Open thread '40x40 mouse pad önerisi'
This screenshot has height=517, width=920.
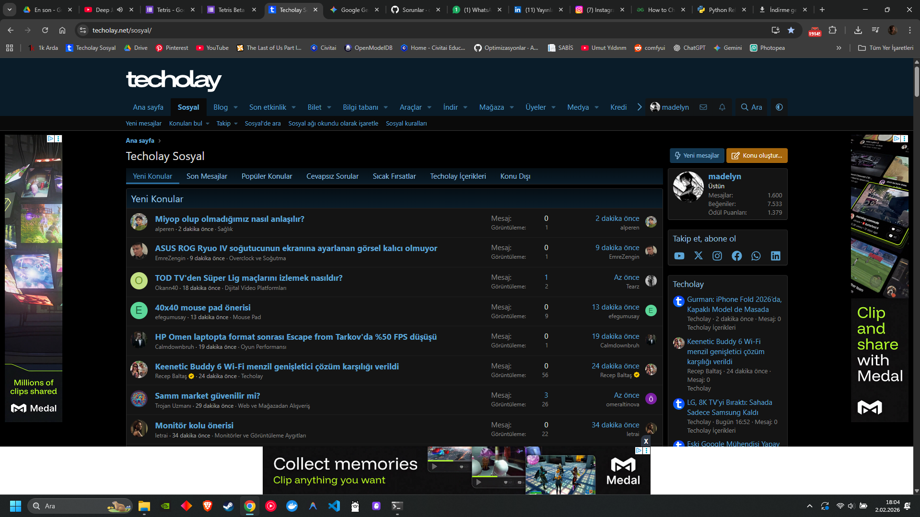[203, 308]
